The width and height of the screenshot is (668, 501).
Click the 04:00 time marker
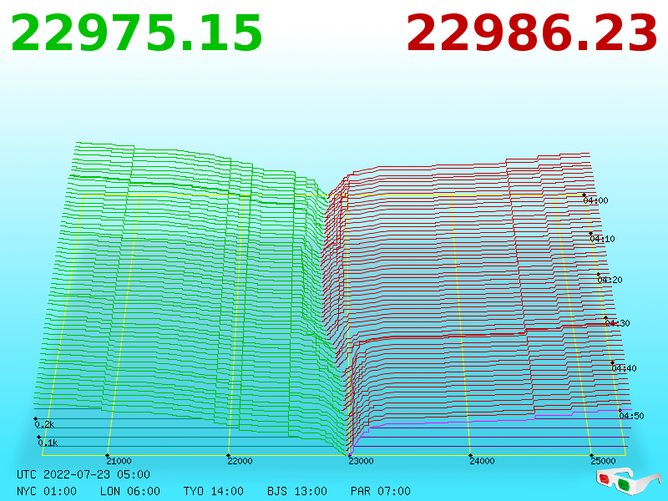click(x=595, y=200)
